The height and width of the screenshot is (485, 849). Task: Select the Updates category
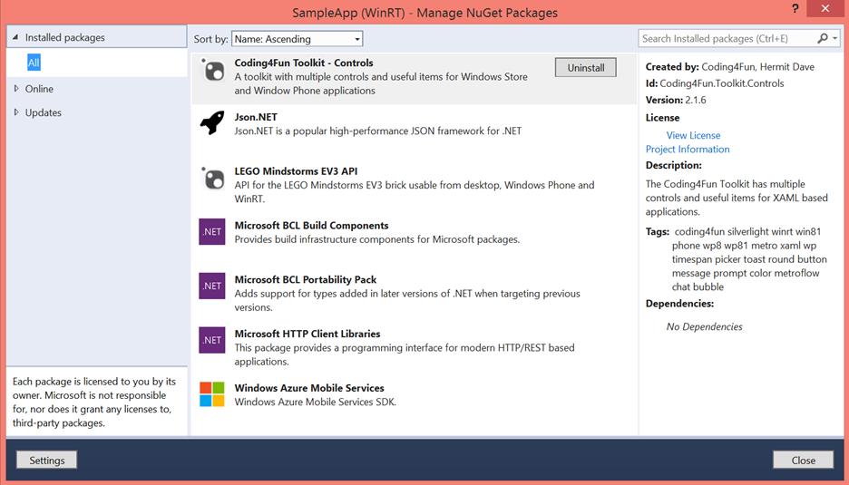click(44, 112)
